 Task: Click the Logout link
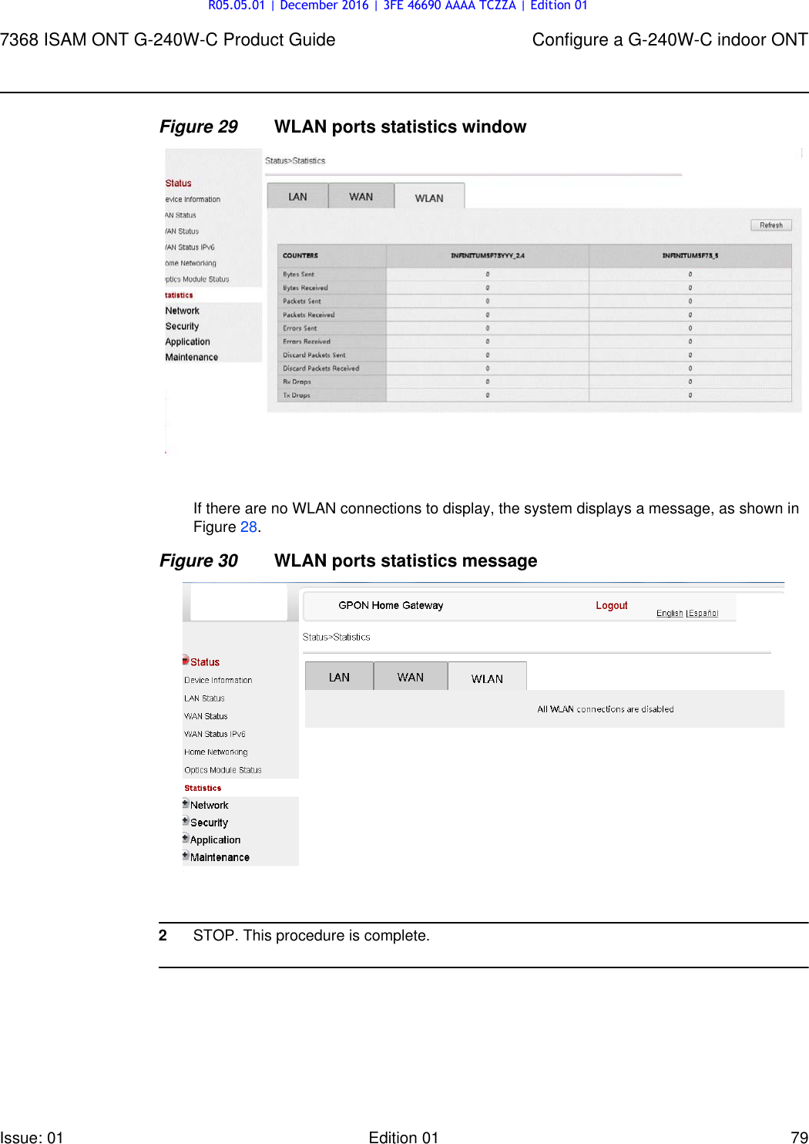click(611, 606)
